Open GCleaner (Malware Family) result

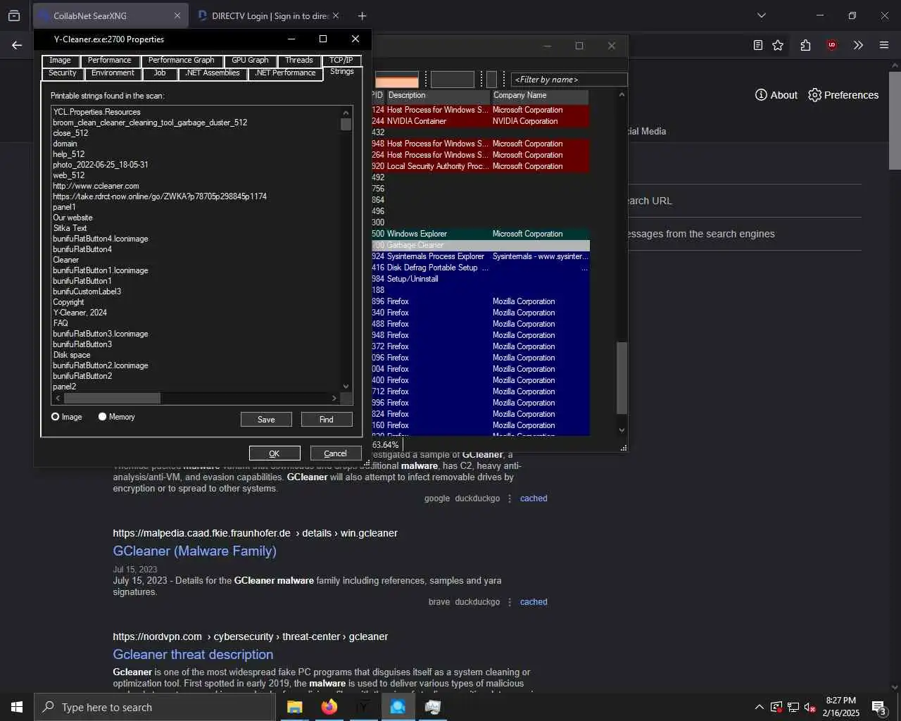pyautogui.click(x=194, y=551)
